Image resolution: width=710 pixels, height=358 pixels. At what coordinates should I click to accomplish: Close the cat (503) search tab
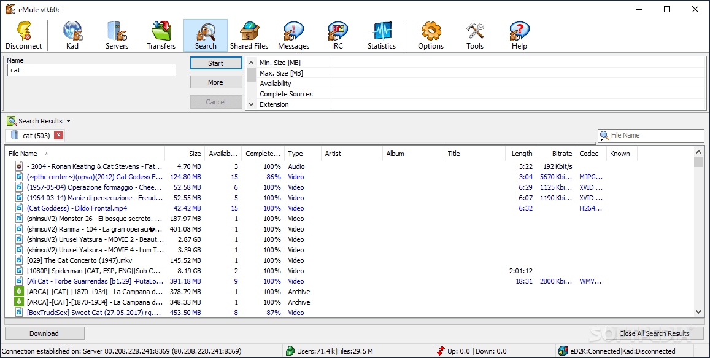pyautogui.click(x=58, y=135)
